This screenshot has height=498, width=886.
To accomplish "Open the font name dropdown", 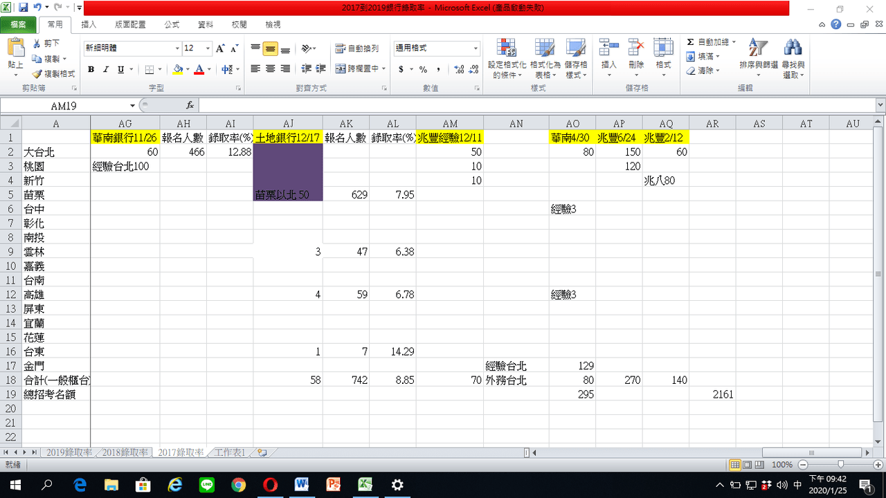I will point(177,48).
